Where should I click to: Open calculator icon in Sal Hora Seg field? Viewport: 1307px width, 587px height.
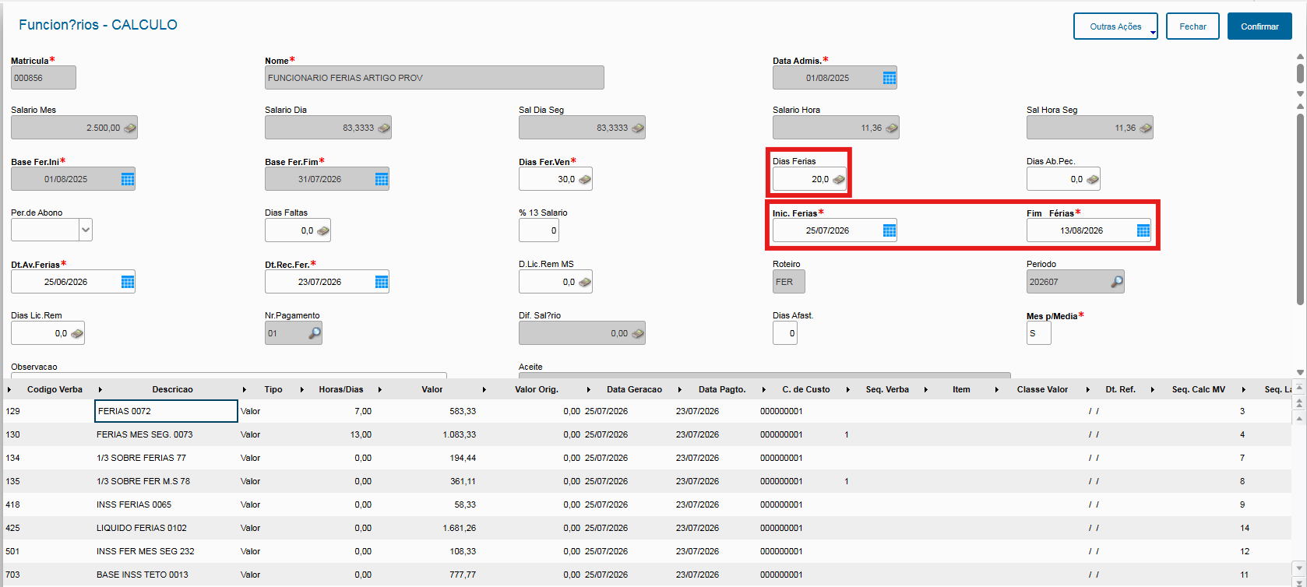[1146, 128]
